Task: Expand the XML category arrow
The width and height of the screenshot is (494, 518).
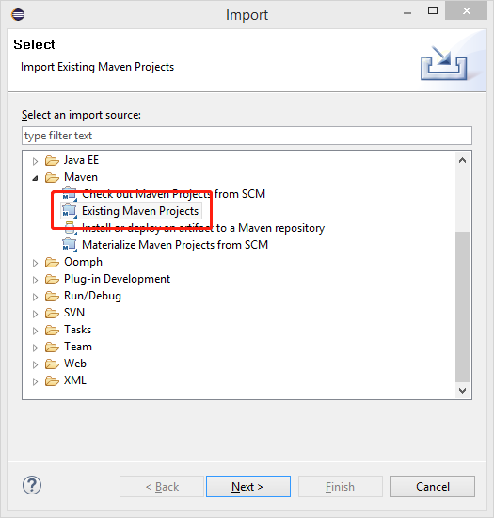Action: point(35,381)
